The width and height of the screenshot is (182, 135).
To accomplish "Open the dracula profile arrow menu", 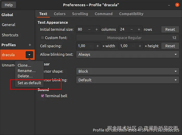I will coord(29,55).
